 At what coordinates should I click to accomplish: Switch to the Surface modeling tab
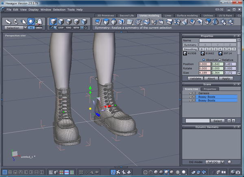coord(187,15)
